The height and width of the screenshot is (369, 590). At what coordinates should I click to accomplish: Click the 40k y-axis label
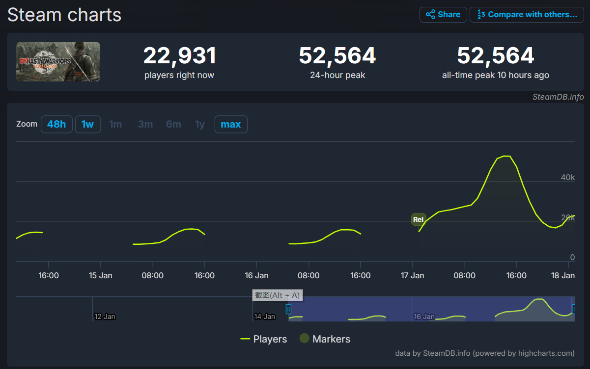coord(568,177)
